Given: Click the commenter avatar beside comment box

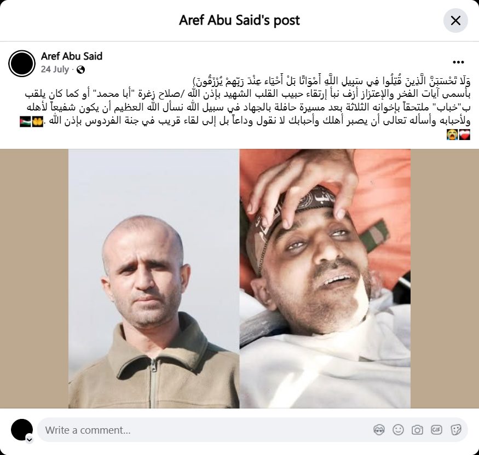Looking at the screenshot, I should pos(22,430).
